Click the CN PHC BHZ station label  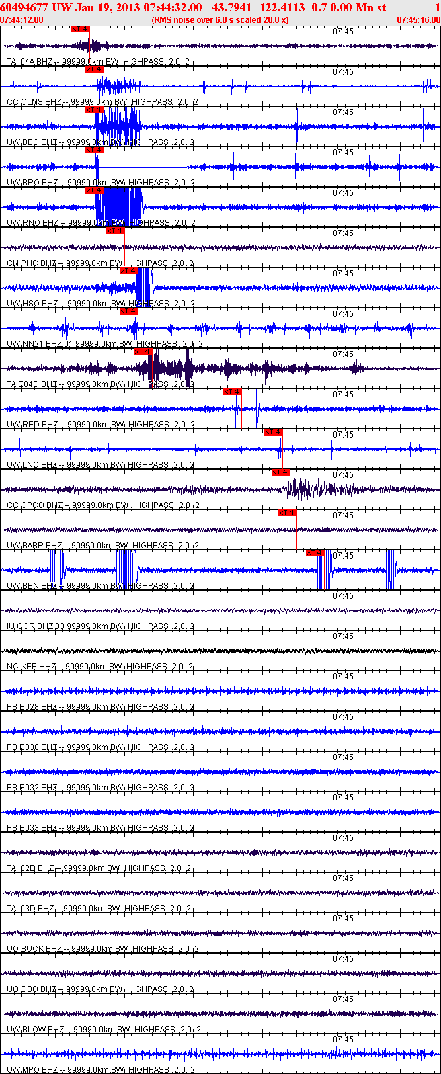(x=32, y=263)
